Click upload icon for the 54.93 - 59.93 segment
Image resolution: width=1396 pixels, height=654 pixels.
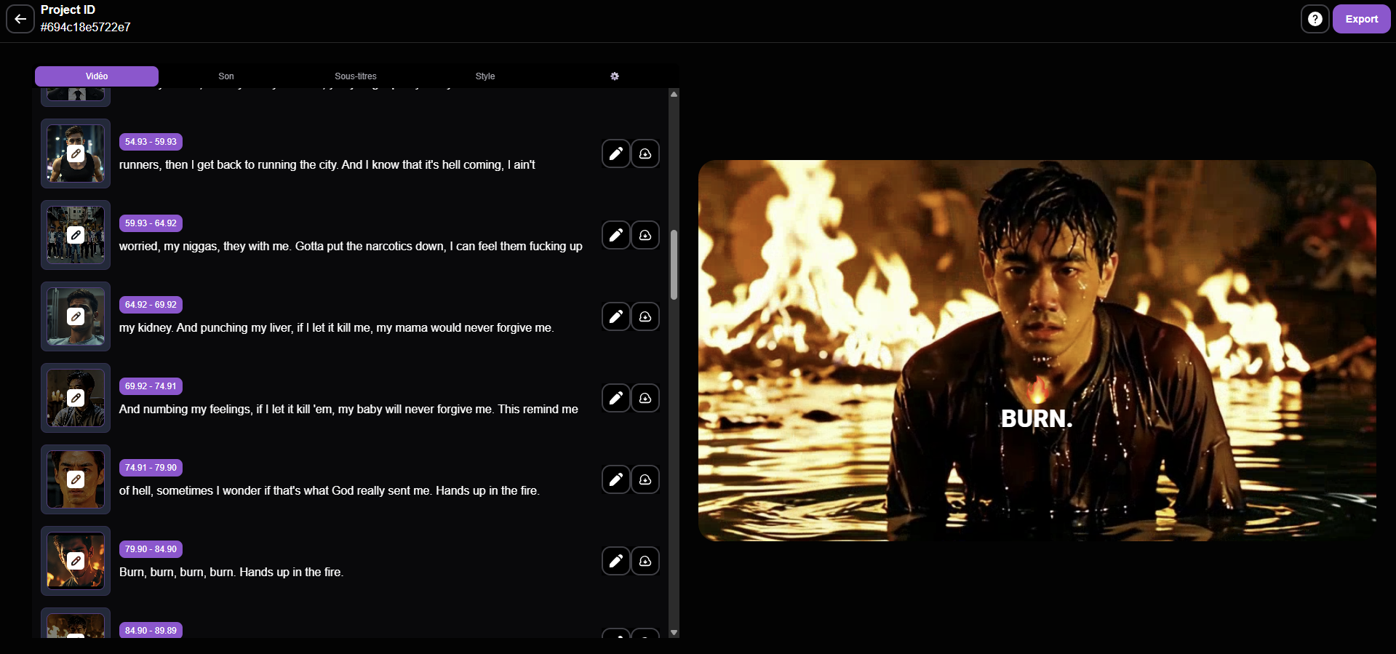(645, 153)
